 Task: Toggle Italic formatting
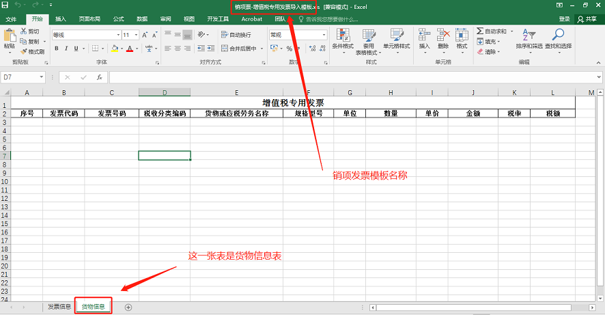click(66, 49)
